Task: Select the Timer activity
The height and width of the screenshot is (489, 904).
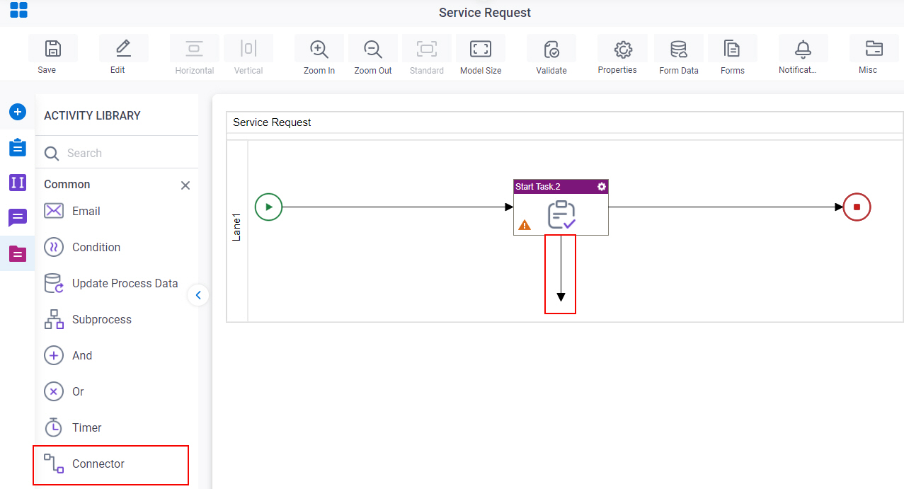Action: (x=73, y=427)
